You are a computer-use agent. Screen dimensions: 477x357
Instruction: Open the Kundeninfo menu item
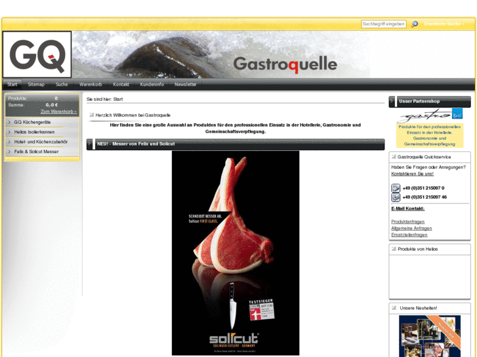pos(152,85)
